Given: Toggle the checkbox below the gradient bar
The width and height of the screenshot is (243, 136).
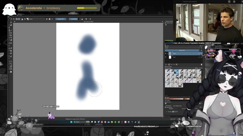Looking at the screenshot, I should pyautogui.click(x=166, y=100).
